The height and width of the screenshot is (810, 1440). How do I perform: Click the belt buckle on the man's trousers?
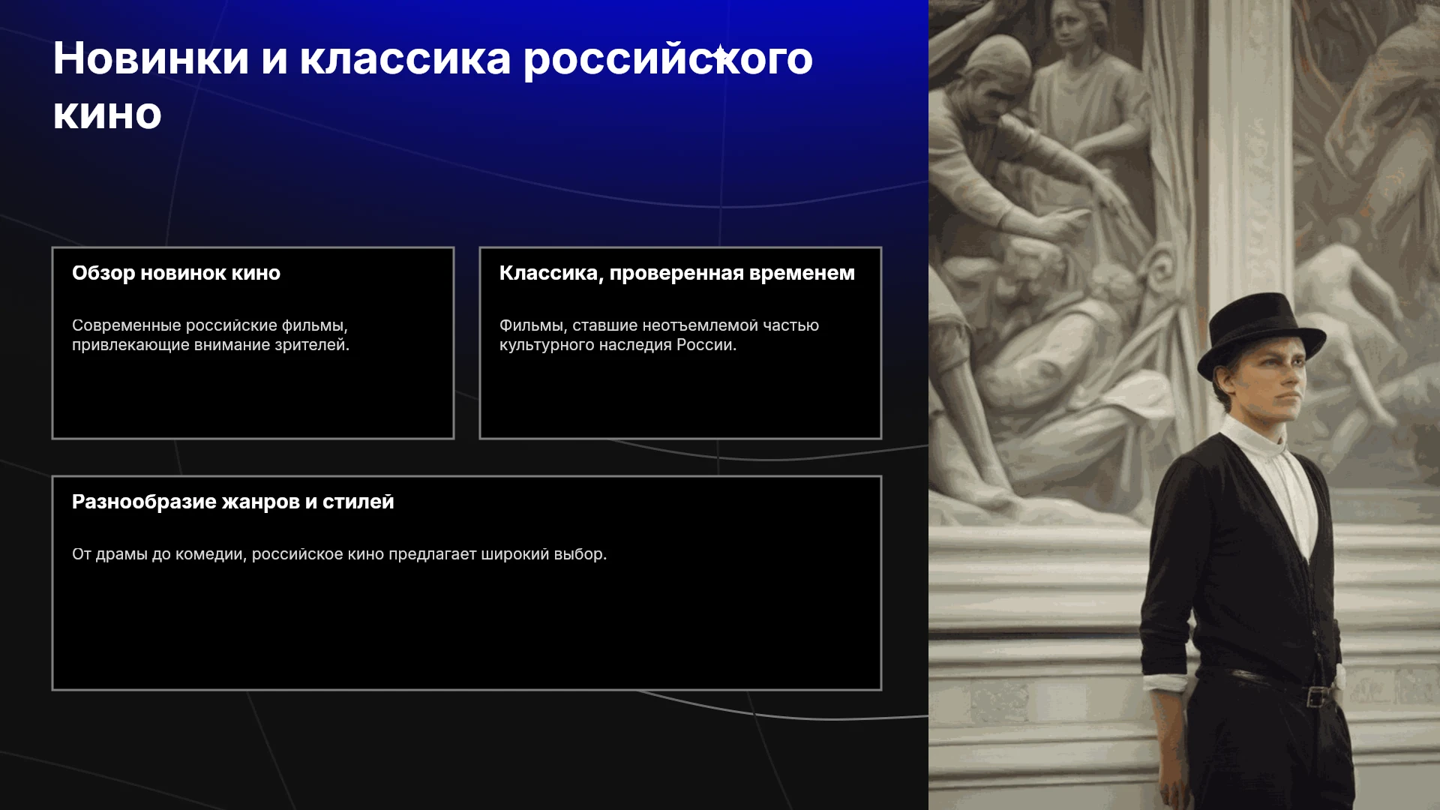[1318, 697]
